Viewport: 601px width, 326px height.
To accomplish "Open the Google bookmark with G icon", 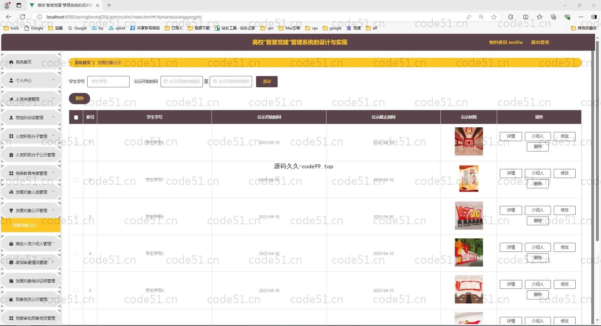I will point(77,28).
